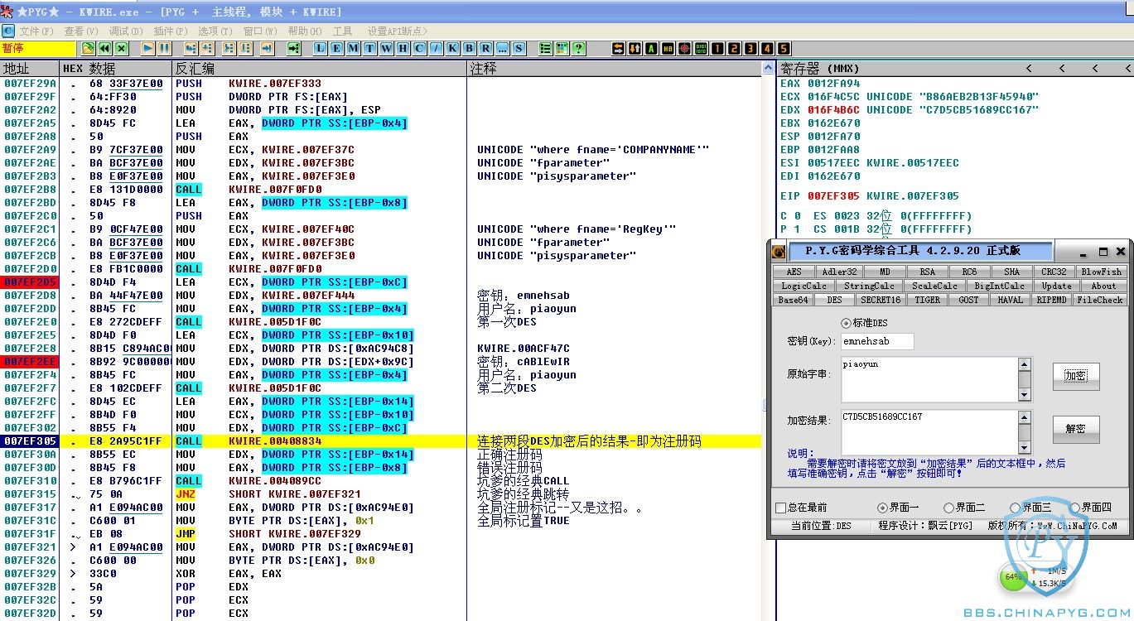Click the 加密 encrypt button
The image size is (1134, 621).
click(x=1076, y=376)
